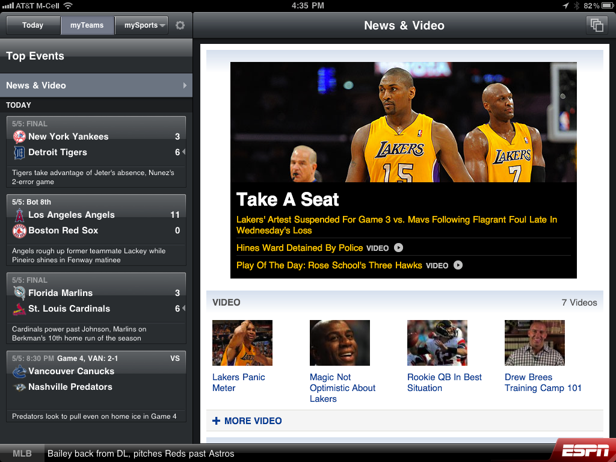The image size is (616, 462).
Task: Expand the News & Video row arrow
Action: (x=185, y=85)
